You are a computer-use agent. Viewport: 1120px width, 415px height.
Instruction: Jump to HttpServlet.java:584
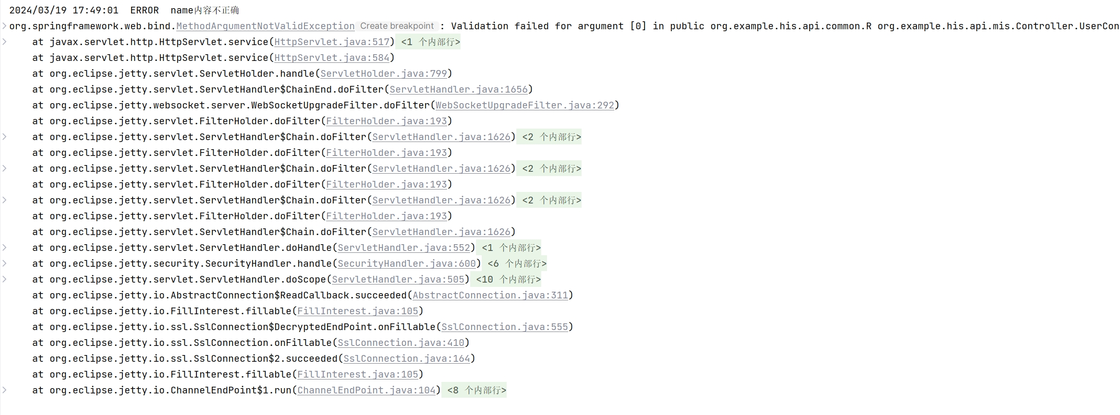pos(332,58)
